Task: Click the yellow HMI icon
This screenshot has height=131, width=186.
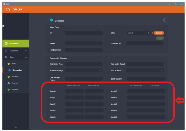Action: pyautogui.click(x=9, y=64)
